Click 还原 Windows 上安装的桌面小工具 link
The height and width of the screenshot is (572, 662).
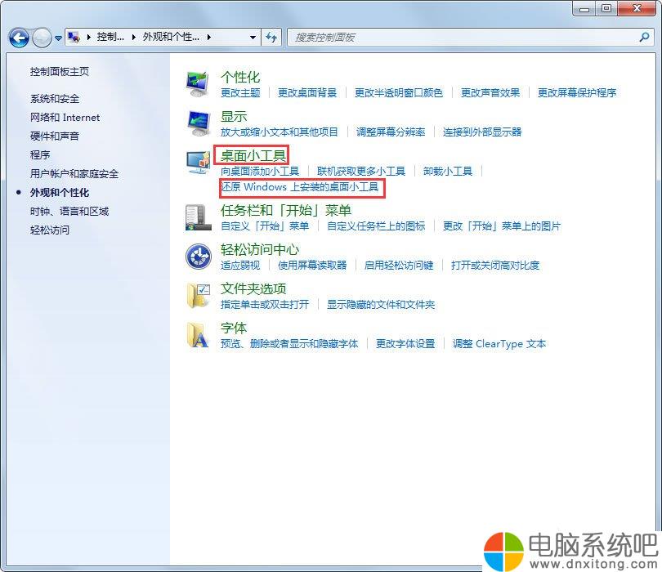coord(300,187)
